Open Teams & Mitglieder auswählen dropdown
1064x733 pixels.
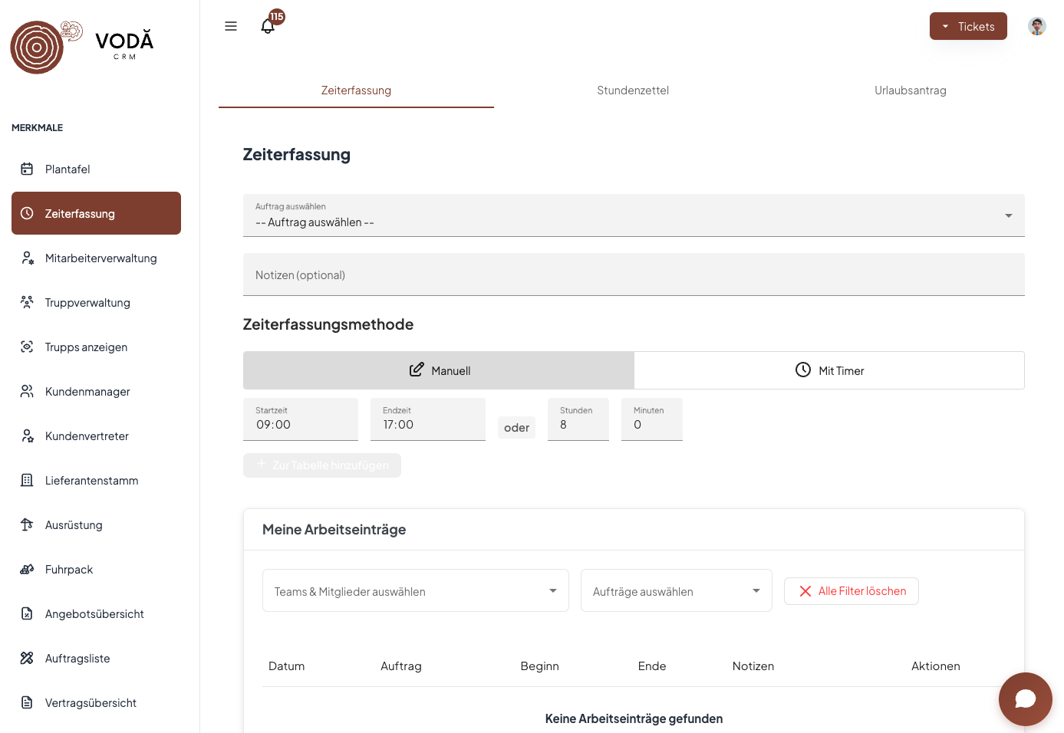pyautogui.click(x=416, y=590)
